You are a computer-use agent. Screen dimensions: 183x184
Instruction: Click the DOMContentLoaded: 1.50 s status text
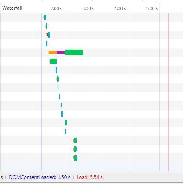coord(39,177)
